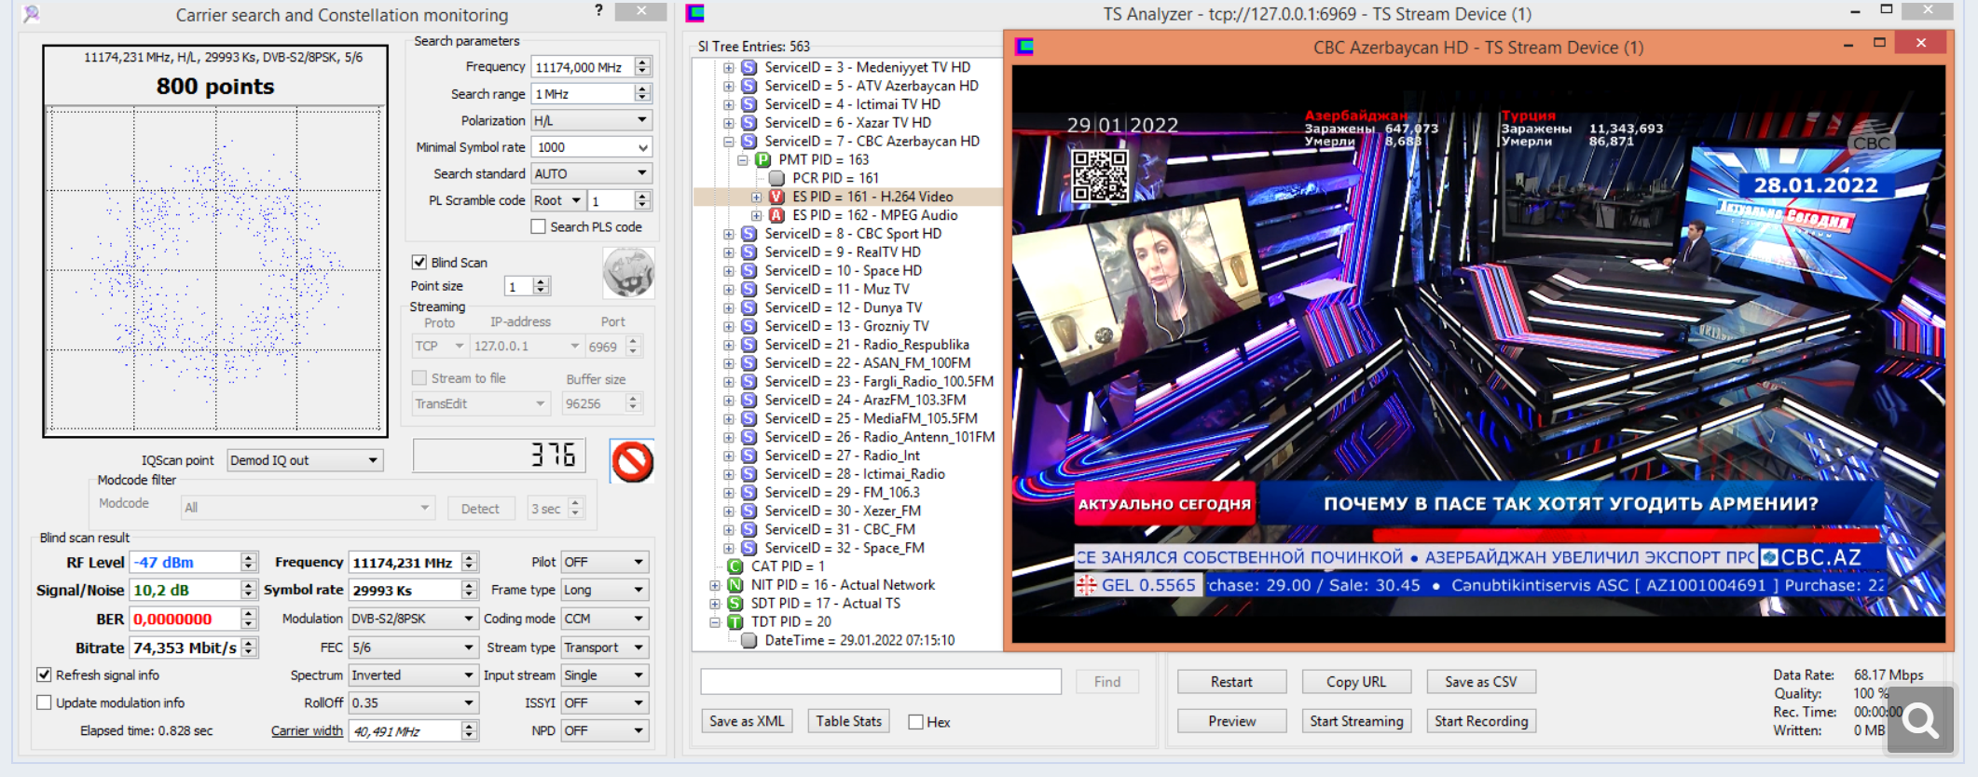This screenshot has width=1978, height=777.
Task: Open the Minimal Symbol rate dropdown
Action: 591,147
